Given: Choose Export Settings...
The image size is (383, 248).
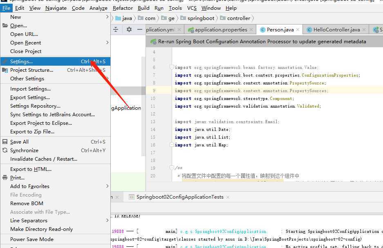Looking at the screenshot, I should click(x=56, y=97).
